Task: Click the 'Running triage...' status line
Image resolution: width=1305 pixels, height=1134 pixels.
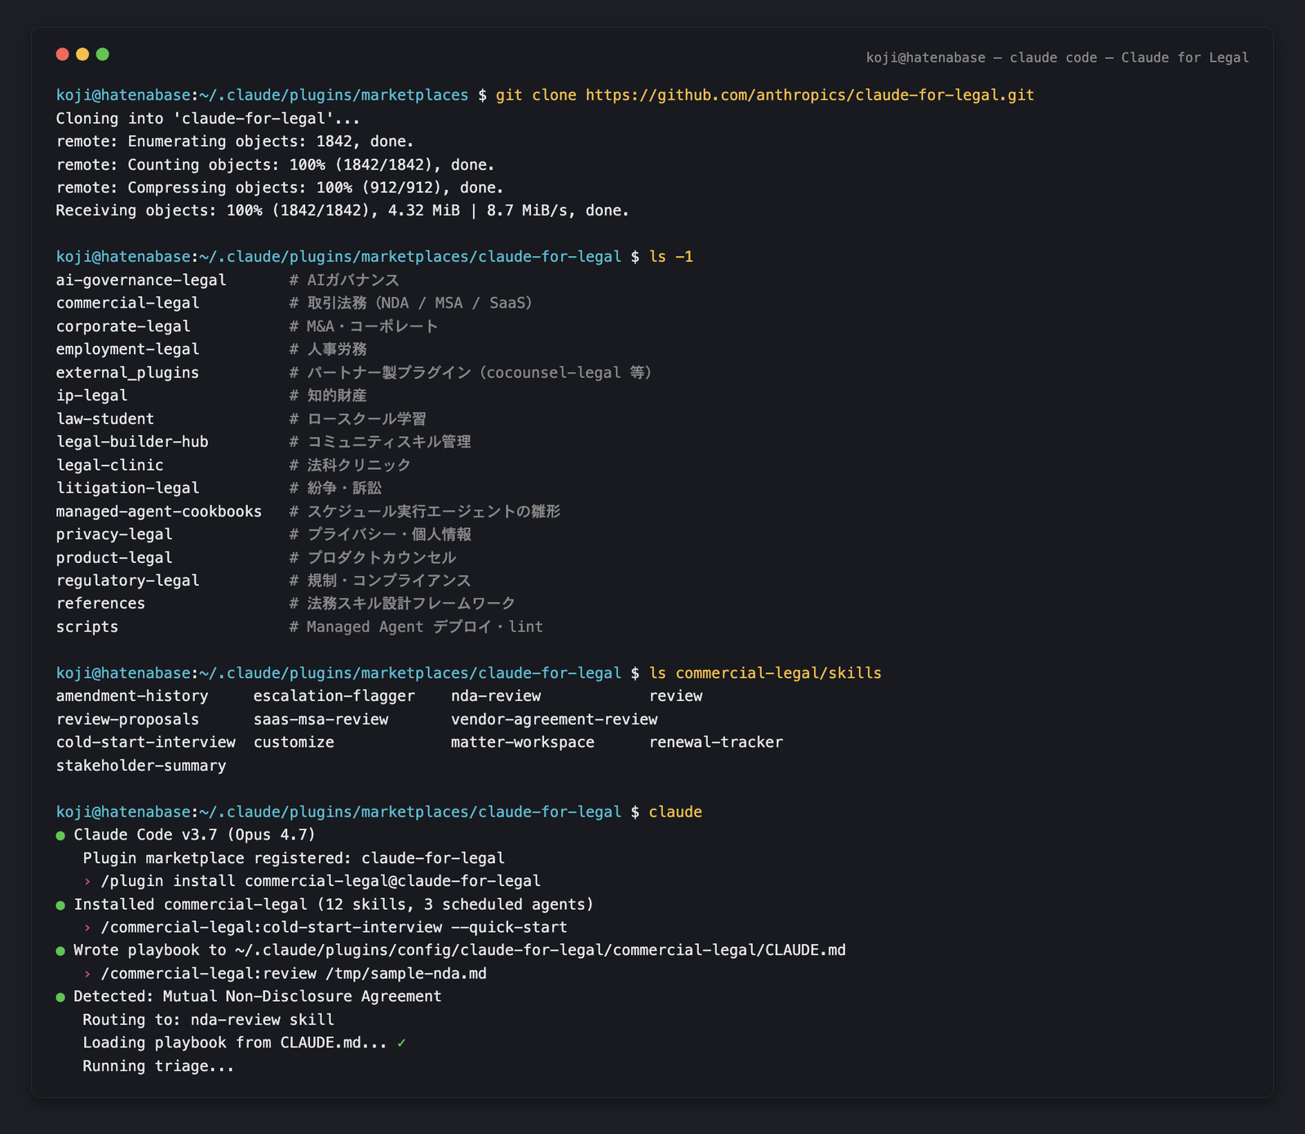Action: [x=158, y=1066]
